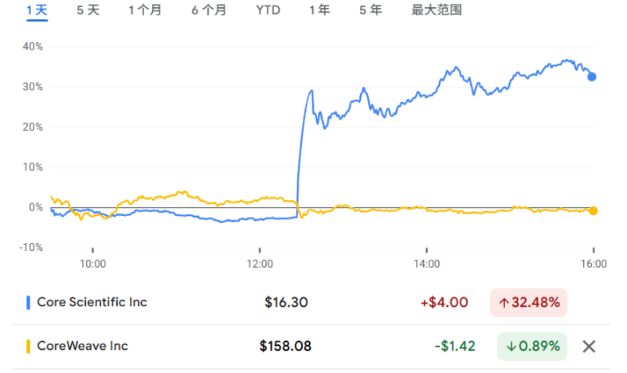This screenshot has height=373, width=627.
Task: Click the yellow endpoint dot on chart
Action: [x=593, y=210]
